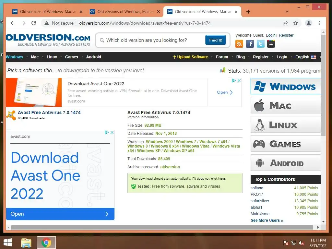Bookmark this page with star icon
The height and width of the screenshot is (249, 332).
[296, 23]
